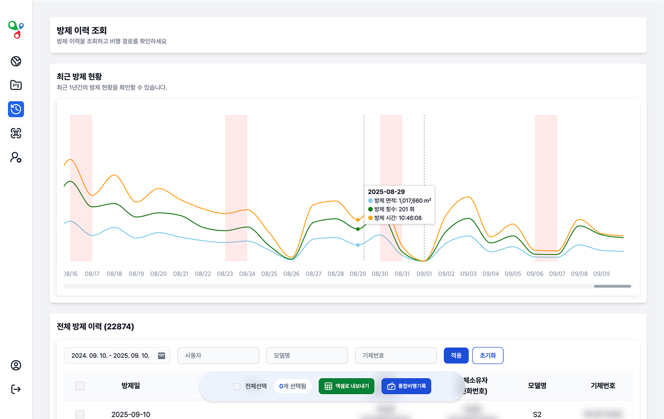Open the folder statistics sidebar icon
This screenshot has width=664, height=419.
coord(16,85)
